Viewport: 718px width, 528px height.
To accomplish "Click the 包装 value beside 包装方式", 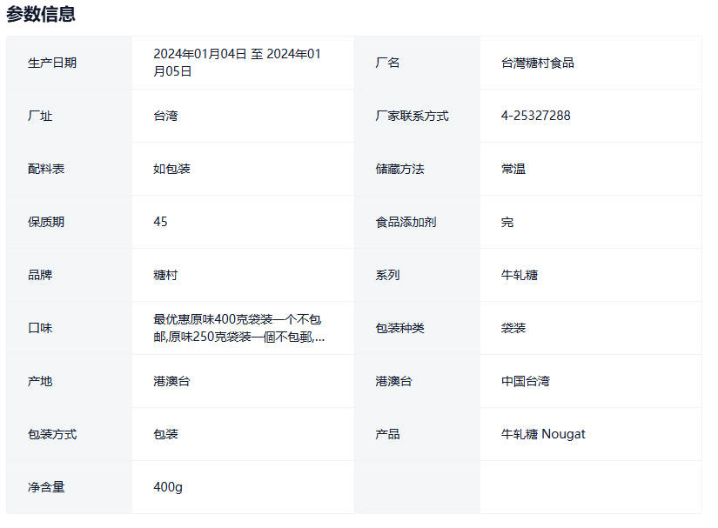I will 165,434.
